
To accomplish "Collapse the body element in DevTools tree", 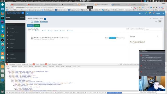I will click(7, 71).
